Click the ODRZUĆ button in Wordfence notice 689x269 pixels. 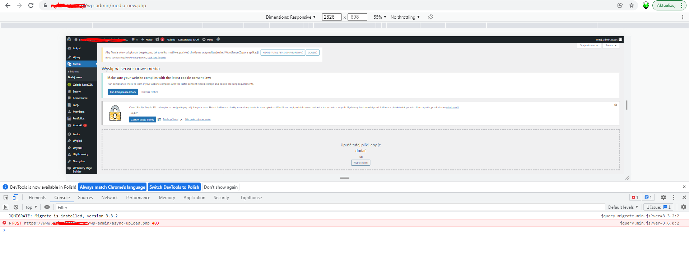[x=312, y=52]
